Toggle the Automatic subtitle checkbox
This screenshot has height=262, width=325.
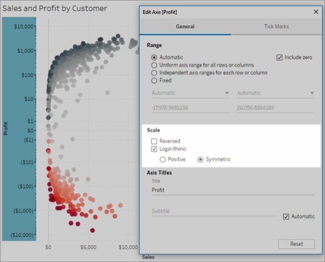(286, 216)
